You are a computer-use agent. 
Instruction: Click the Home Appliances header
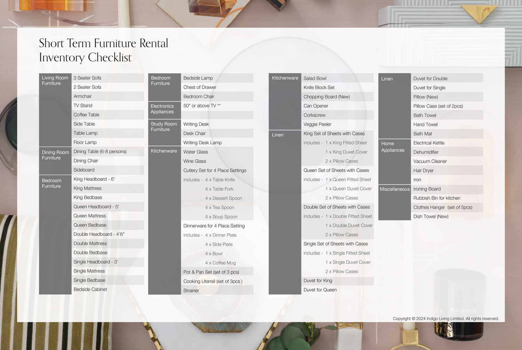(393, 147)
